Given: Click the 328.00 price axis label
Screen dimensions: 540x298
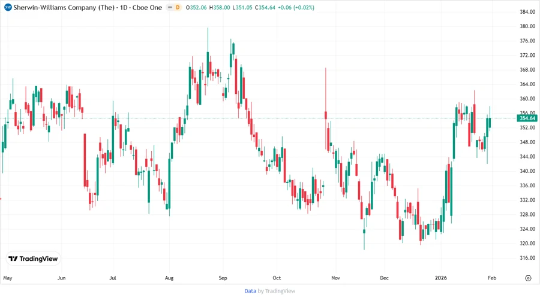Looking at the screenshot, I should point(527,214).
